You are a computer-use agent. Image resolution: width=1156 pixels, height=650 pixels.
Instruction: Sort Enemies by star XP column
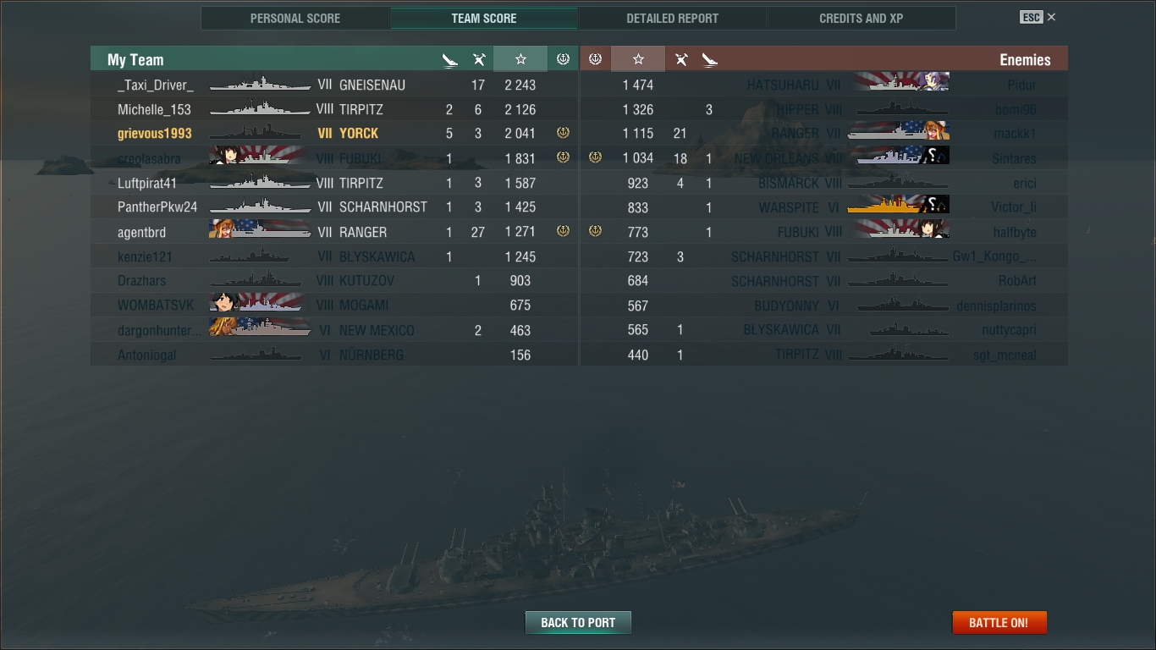638,59
